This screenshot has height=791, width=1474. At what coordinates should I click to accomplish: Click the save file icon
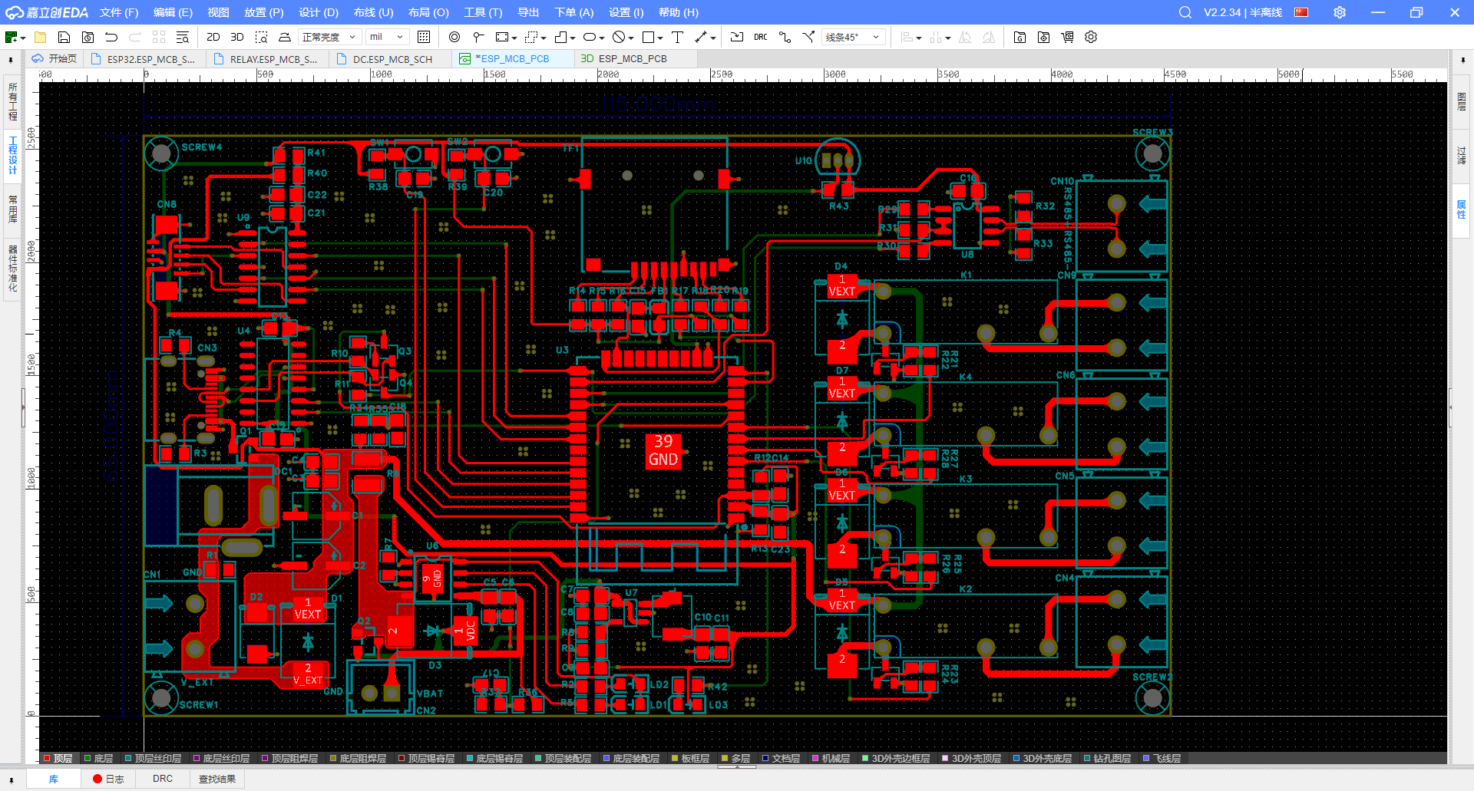pyautogui.click(x=64, y=37)
